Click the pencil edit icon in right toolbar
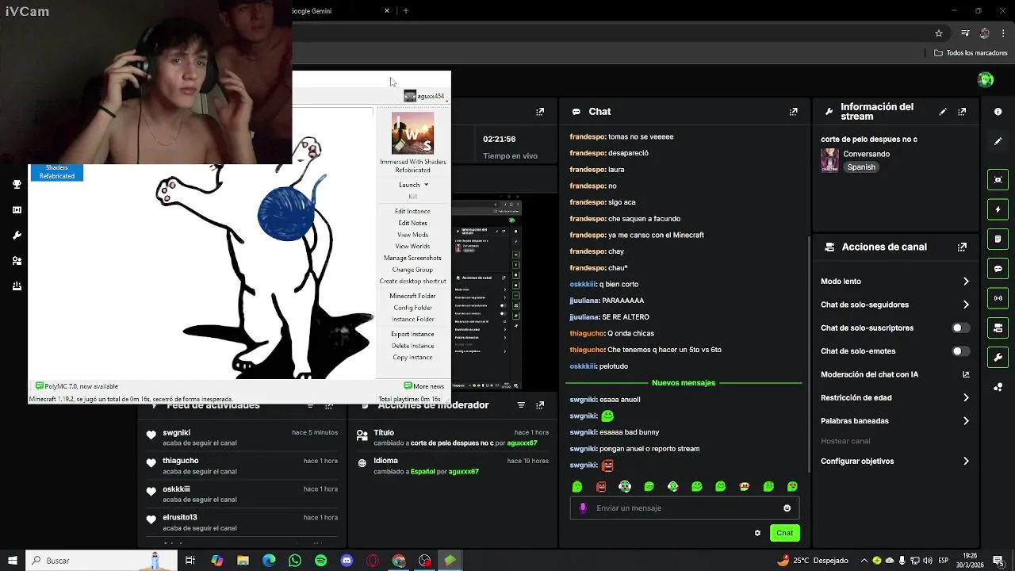 (998, 141)
